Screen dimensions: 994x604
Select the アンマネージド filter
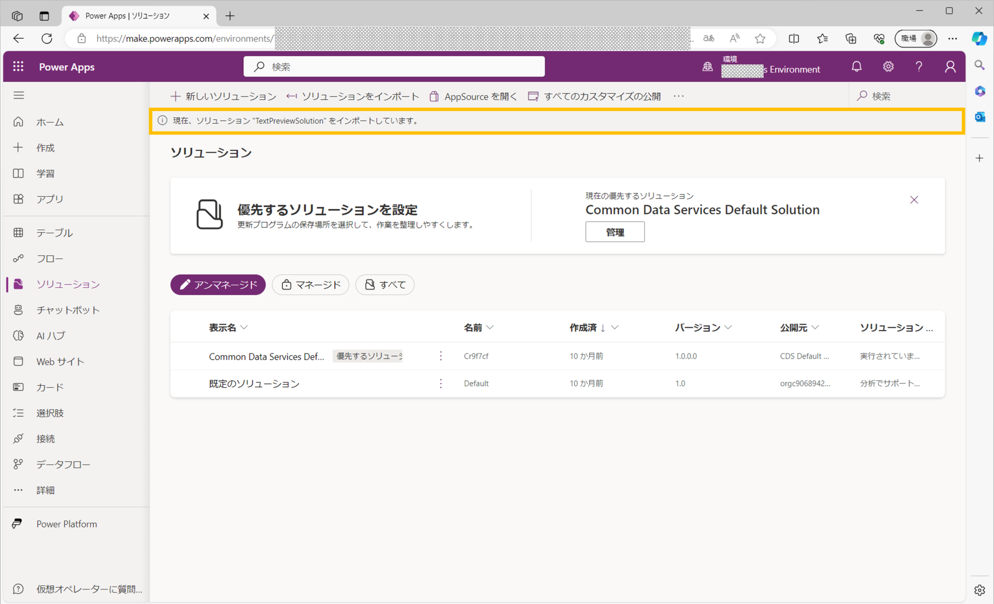click(x=218, y=285)
